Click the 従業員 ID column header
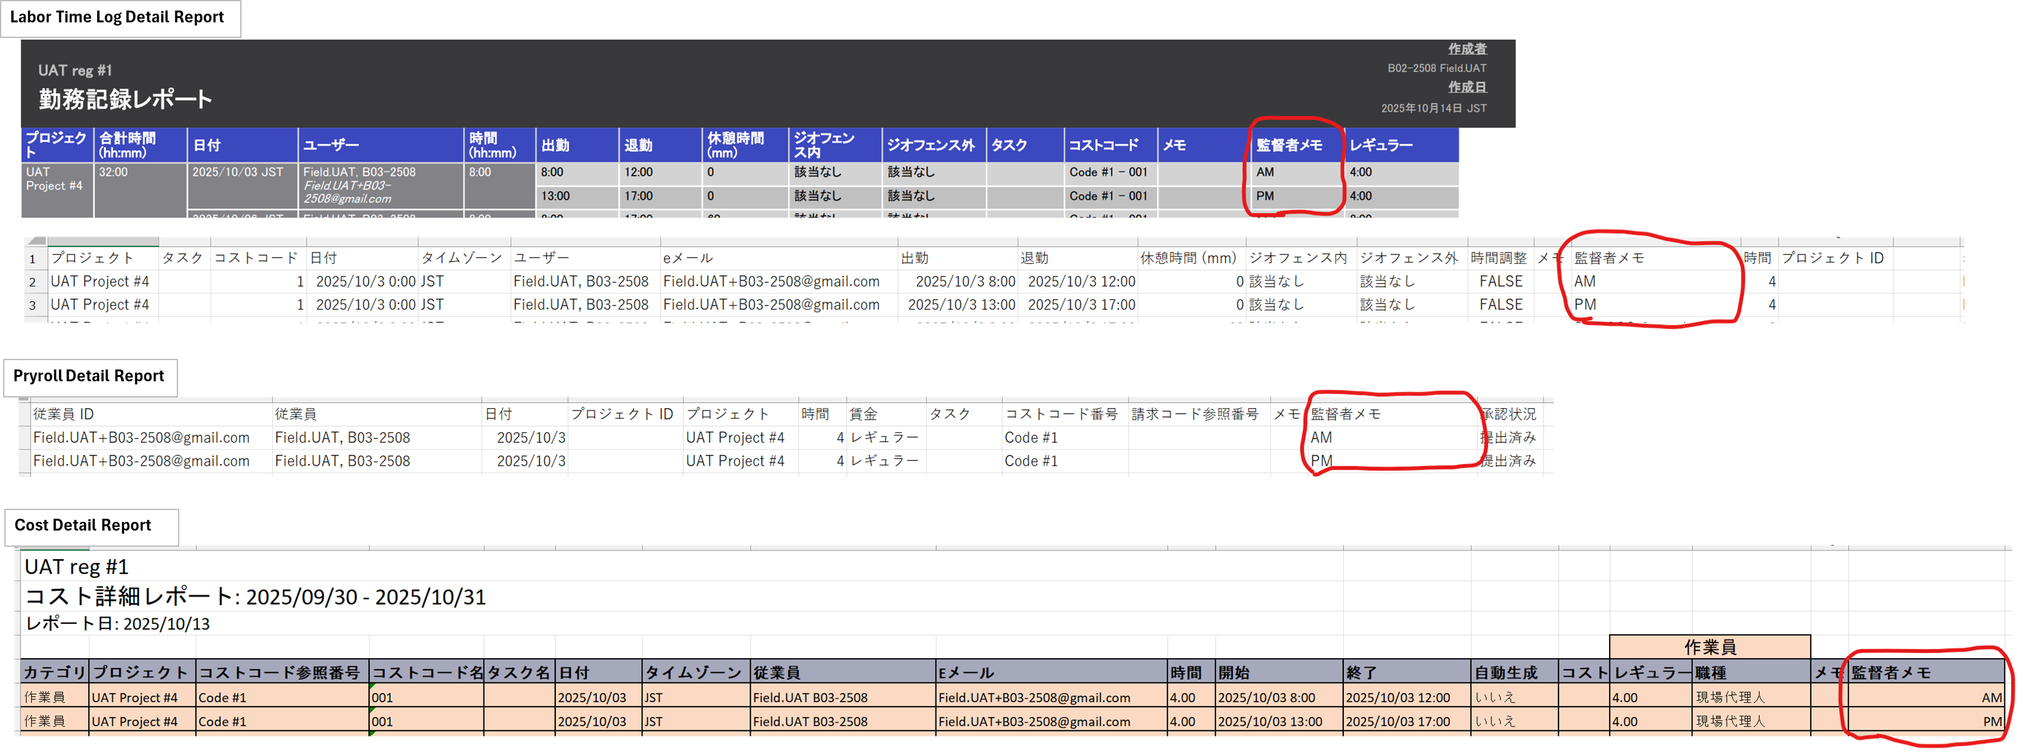 (63, 414)
